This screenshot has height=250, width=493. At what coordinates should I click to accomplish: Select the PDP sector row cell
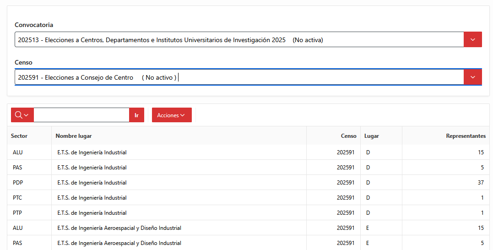pos(29,182)
